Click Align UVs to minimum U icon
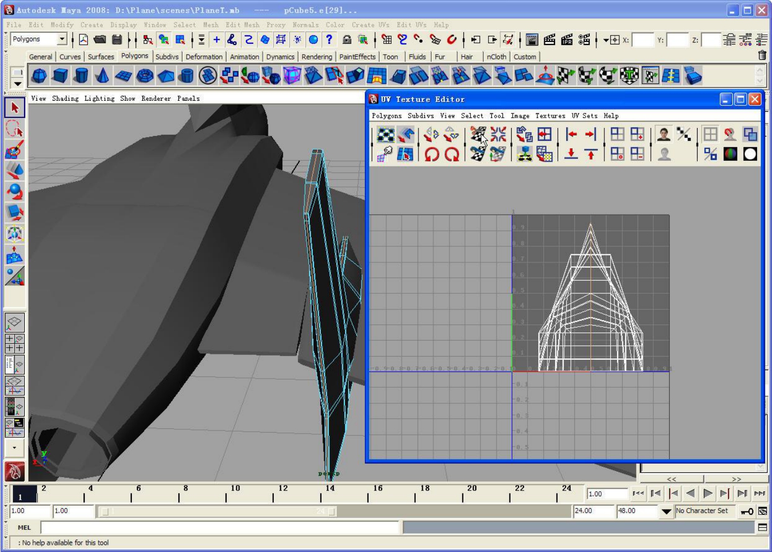This screenshot has height=552, width=772. pyautogui.click(x=572, y=134)
